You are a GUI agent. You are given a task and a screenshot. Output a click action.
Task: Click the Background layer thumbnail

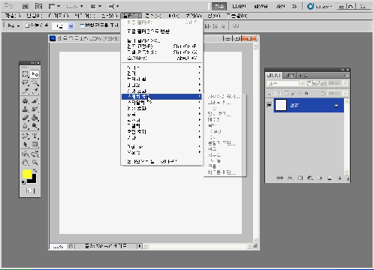click(x=281, y=105)
